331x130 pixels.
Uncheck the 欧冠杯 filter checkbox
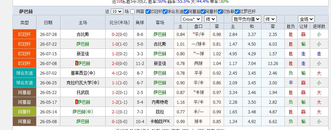(148, 12)
